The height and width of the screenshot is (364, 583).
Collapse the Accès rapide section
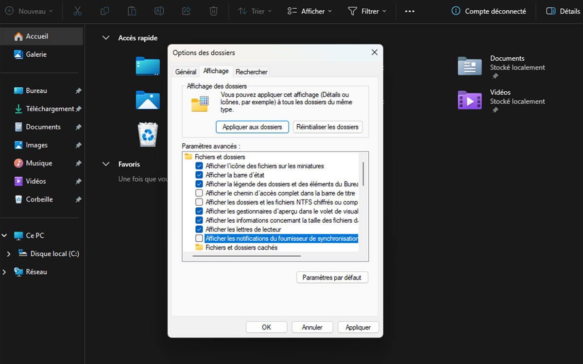click(106, 38)
